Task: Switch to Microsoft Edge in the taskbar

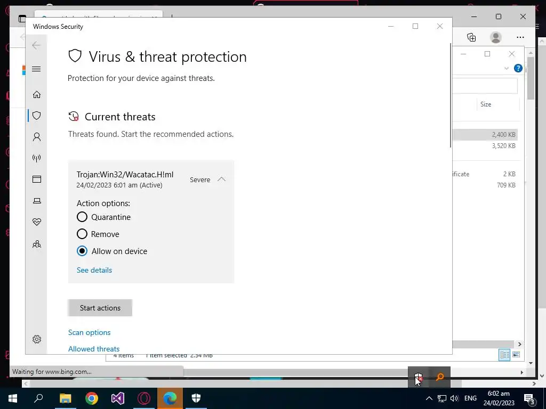Action: coord(170,398)
